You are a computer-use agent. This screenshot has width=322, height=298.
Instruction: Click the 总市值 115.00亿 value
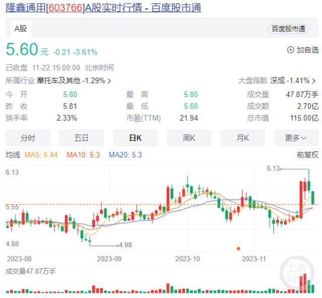pyautogui.click(x=304, y=118)
